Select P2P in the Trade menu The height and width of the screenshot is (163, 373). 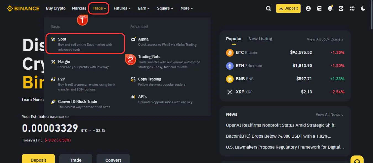tap(85, 84)
